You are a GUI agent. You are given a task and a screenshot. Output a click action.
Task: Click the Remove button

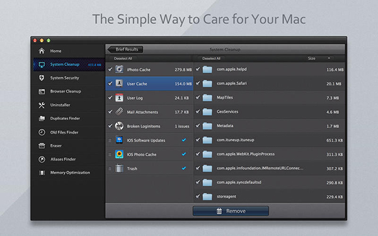[x=231, y=211]
